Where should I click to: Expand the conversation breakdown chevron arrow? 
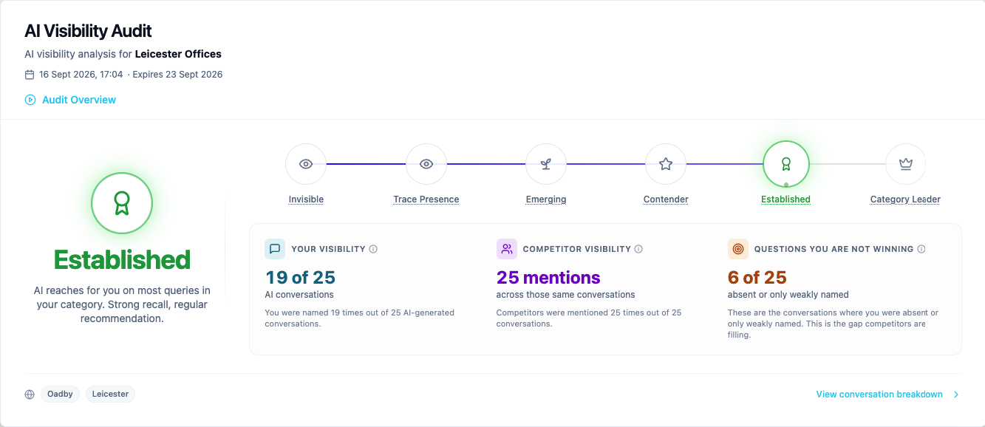point(956,394)
